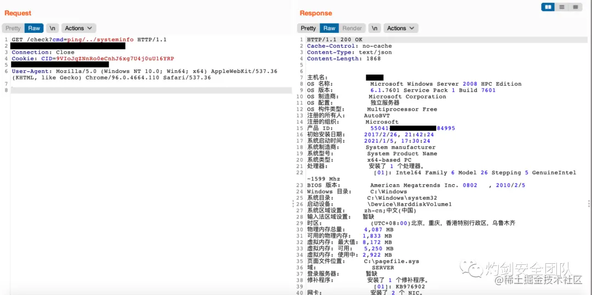This screenshot has height=295, width=592.
Task: Click \Device\HarddiskVolume1 boot device
Action: (x=409, y=205)
